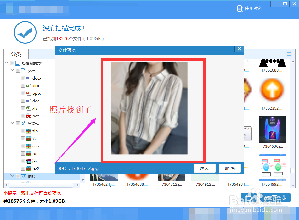299x220 pixels.
Task: Collapse the 压缩包 branch in sidebar
Action: point(12,123)
